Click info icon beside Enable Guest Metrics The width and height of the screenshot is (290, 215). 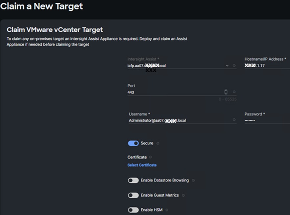point(183,195)
